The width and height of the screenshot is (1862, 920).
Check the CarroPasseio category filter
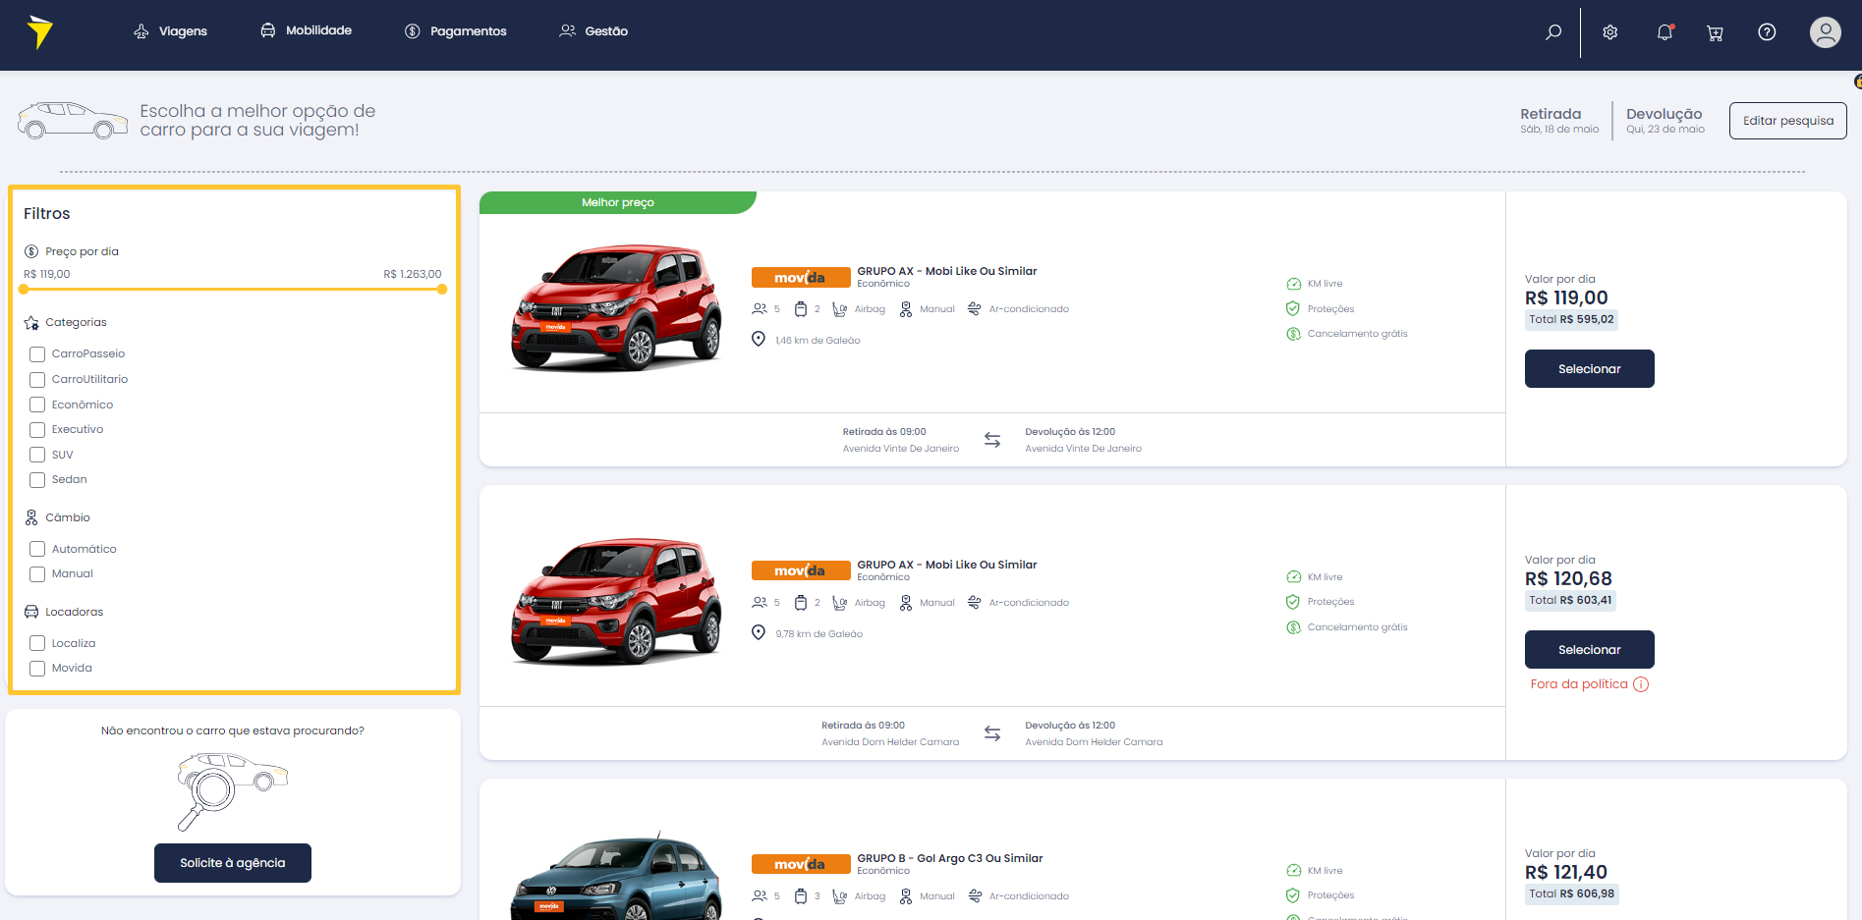tap(37, 354)
